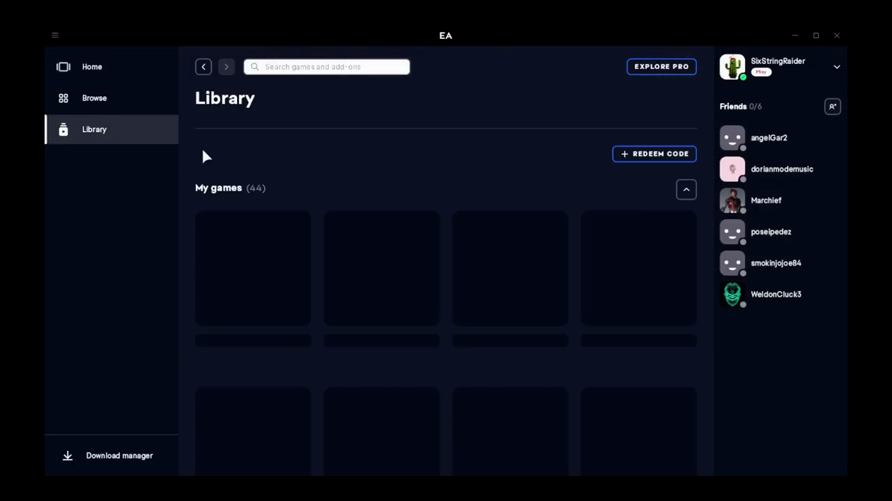Open friend smokinjojoe84
This screenshot has height=501, width=892.
point(780,263)
